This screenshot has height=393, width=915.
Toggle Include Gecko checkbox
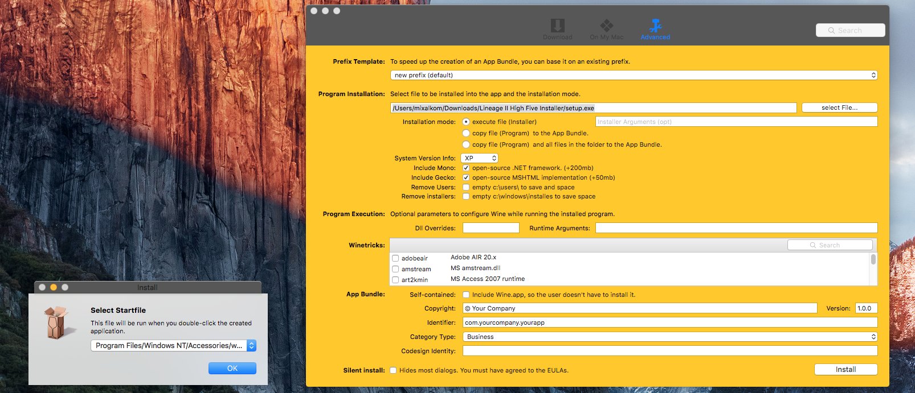tap(466, 177)
